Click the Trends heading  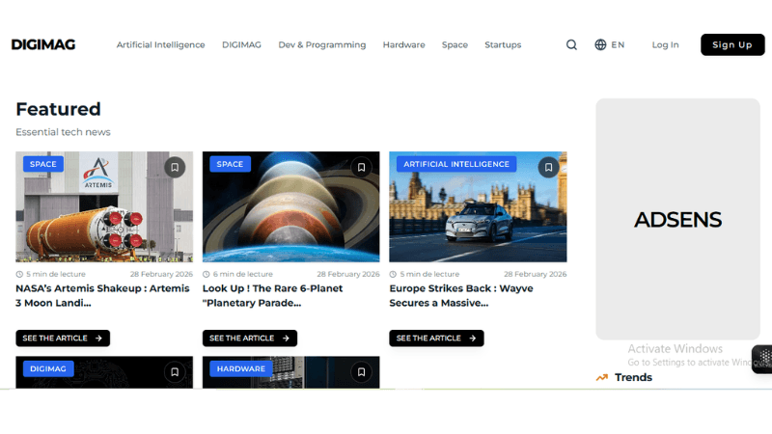point(633,377)
